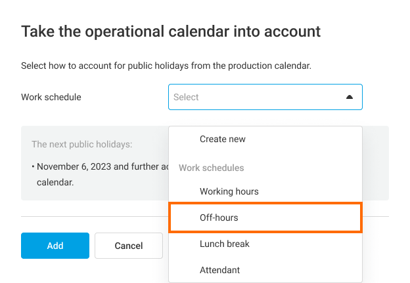Click the dialog title heading
The height and width of the screenshot is (283, 410).
(x=171, y=31)
